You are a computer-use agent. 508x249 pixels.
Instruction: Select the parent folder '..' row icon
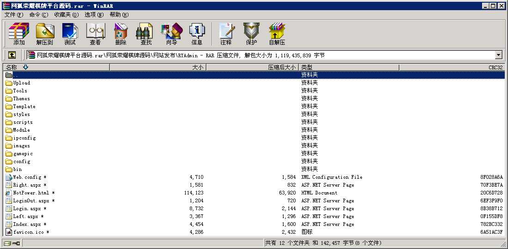[x=9, y=75]
